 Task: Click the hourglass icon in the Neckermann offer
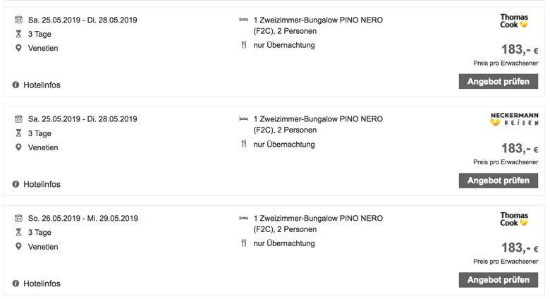(18, 133)
